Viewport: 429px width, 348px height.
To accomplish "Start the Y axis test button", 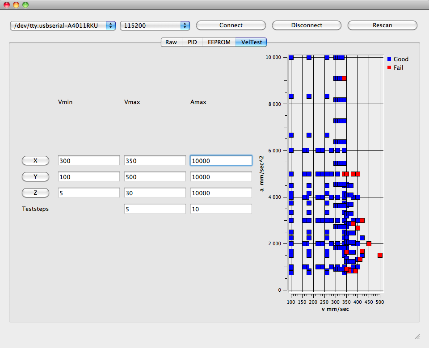I will tap(35, 176).
